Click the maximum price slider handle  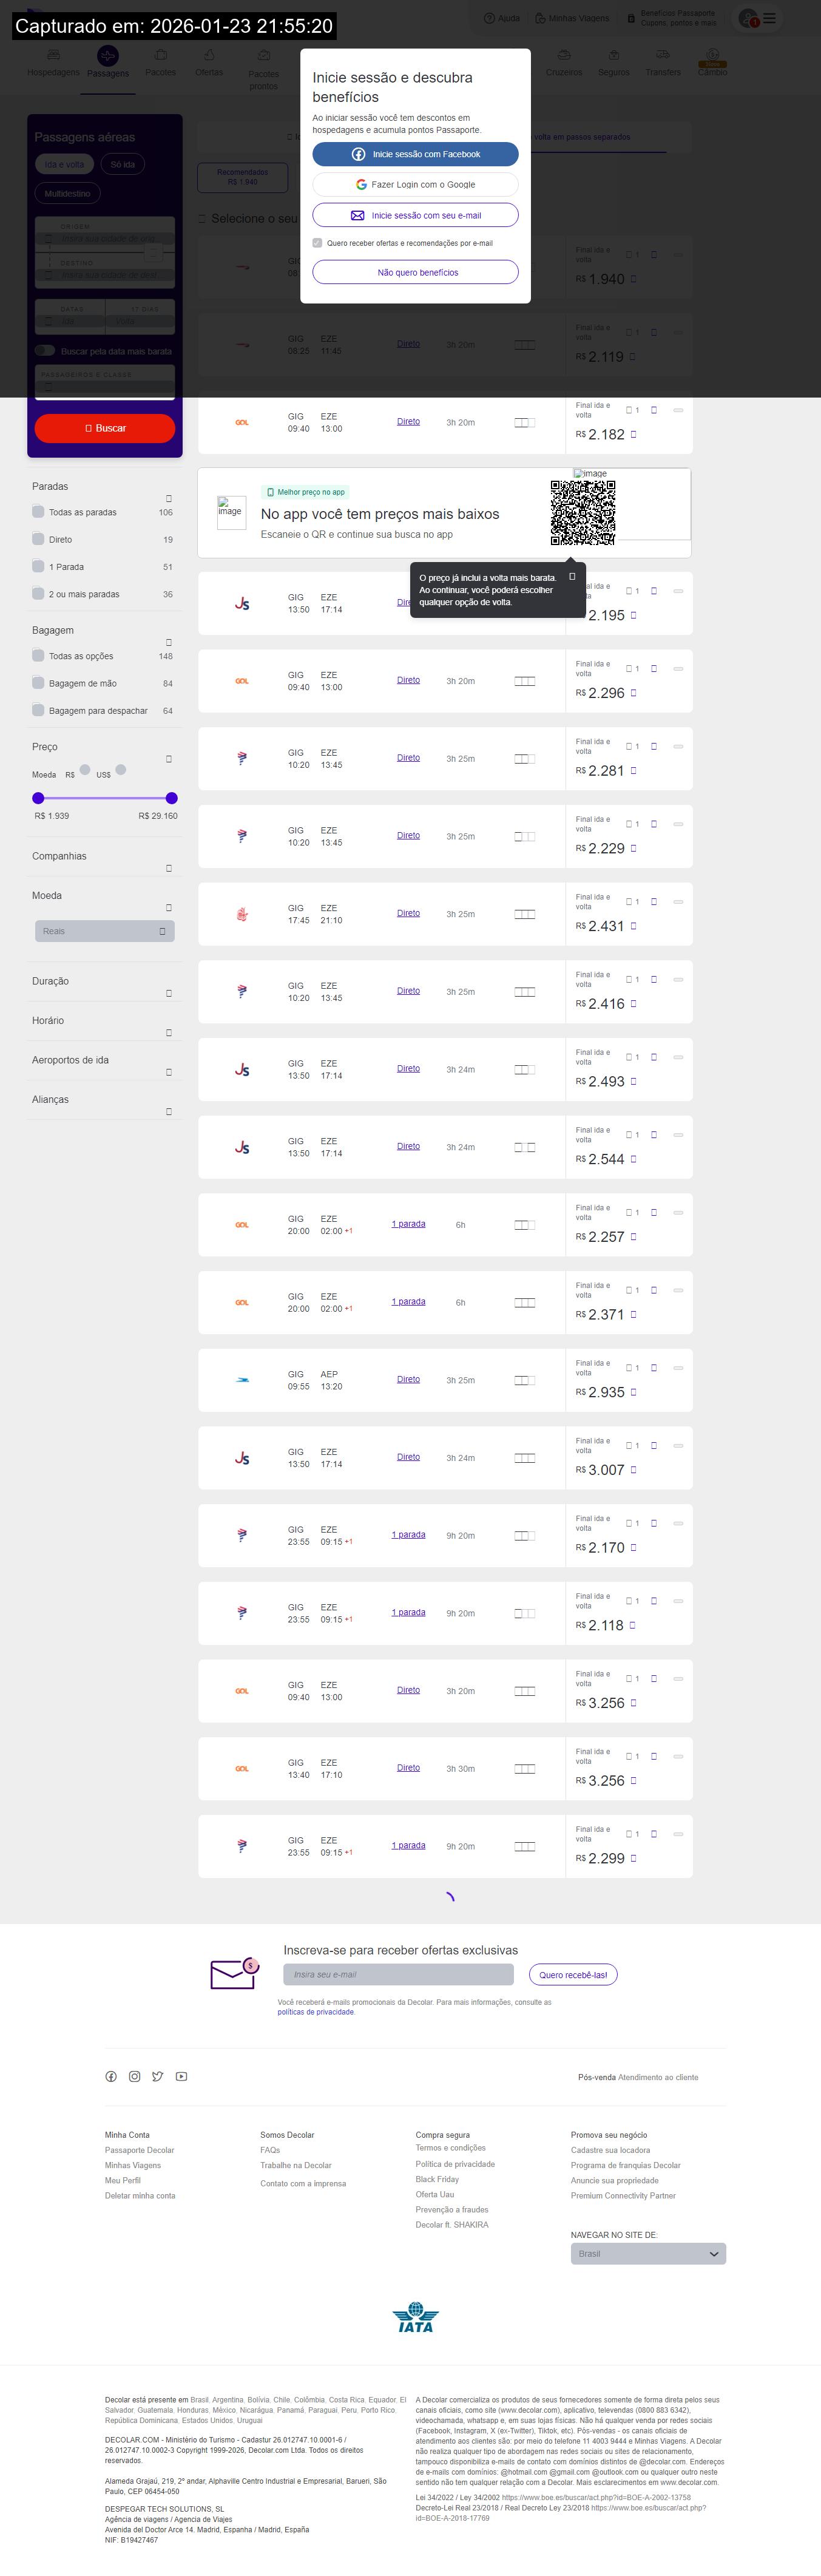click(172, 798)
